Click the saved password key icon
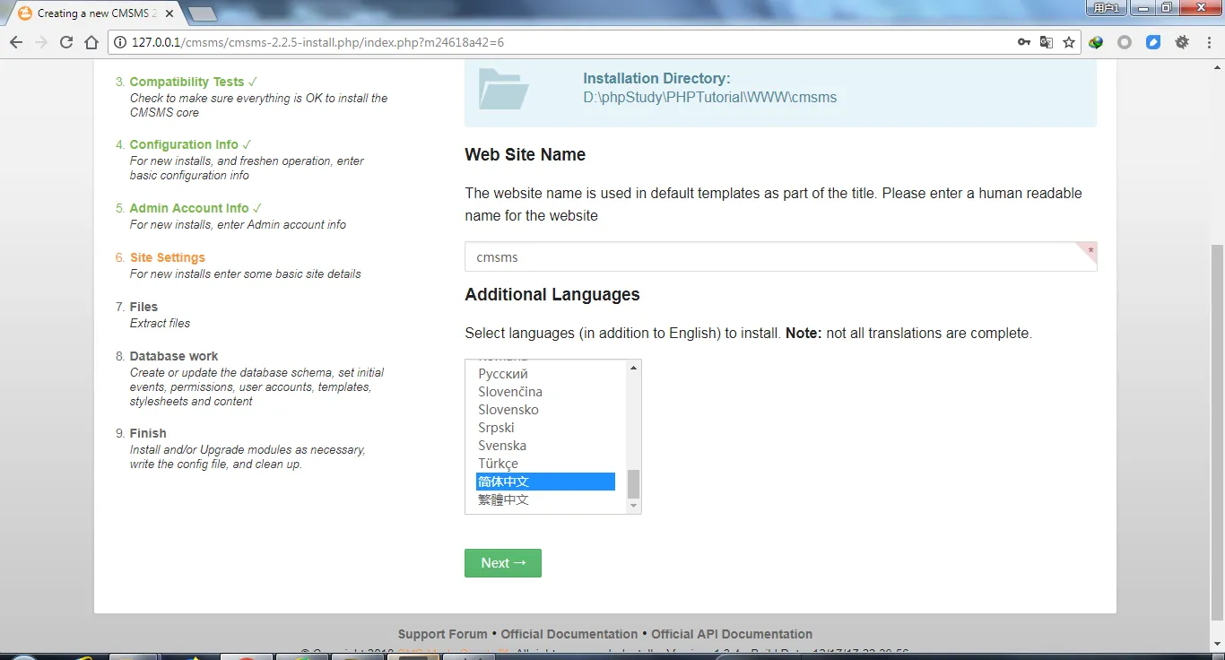This screenshot has height=660, width=1225. tap(1023, 42)
